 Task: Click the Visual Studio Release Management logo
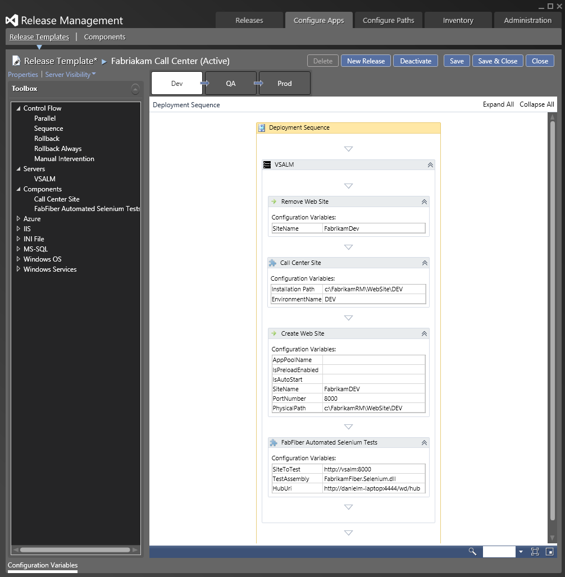12,20
